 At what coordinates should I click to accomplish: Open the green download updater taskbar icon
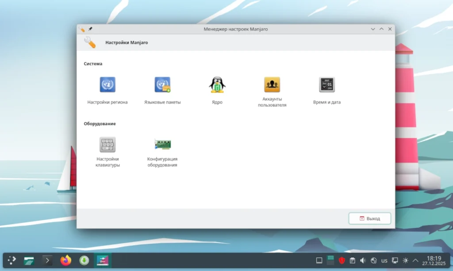click(x=84, y=260)
